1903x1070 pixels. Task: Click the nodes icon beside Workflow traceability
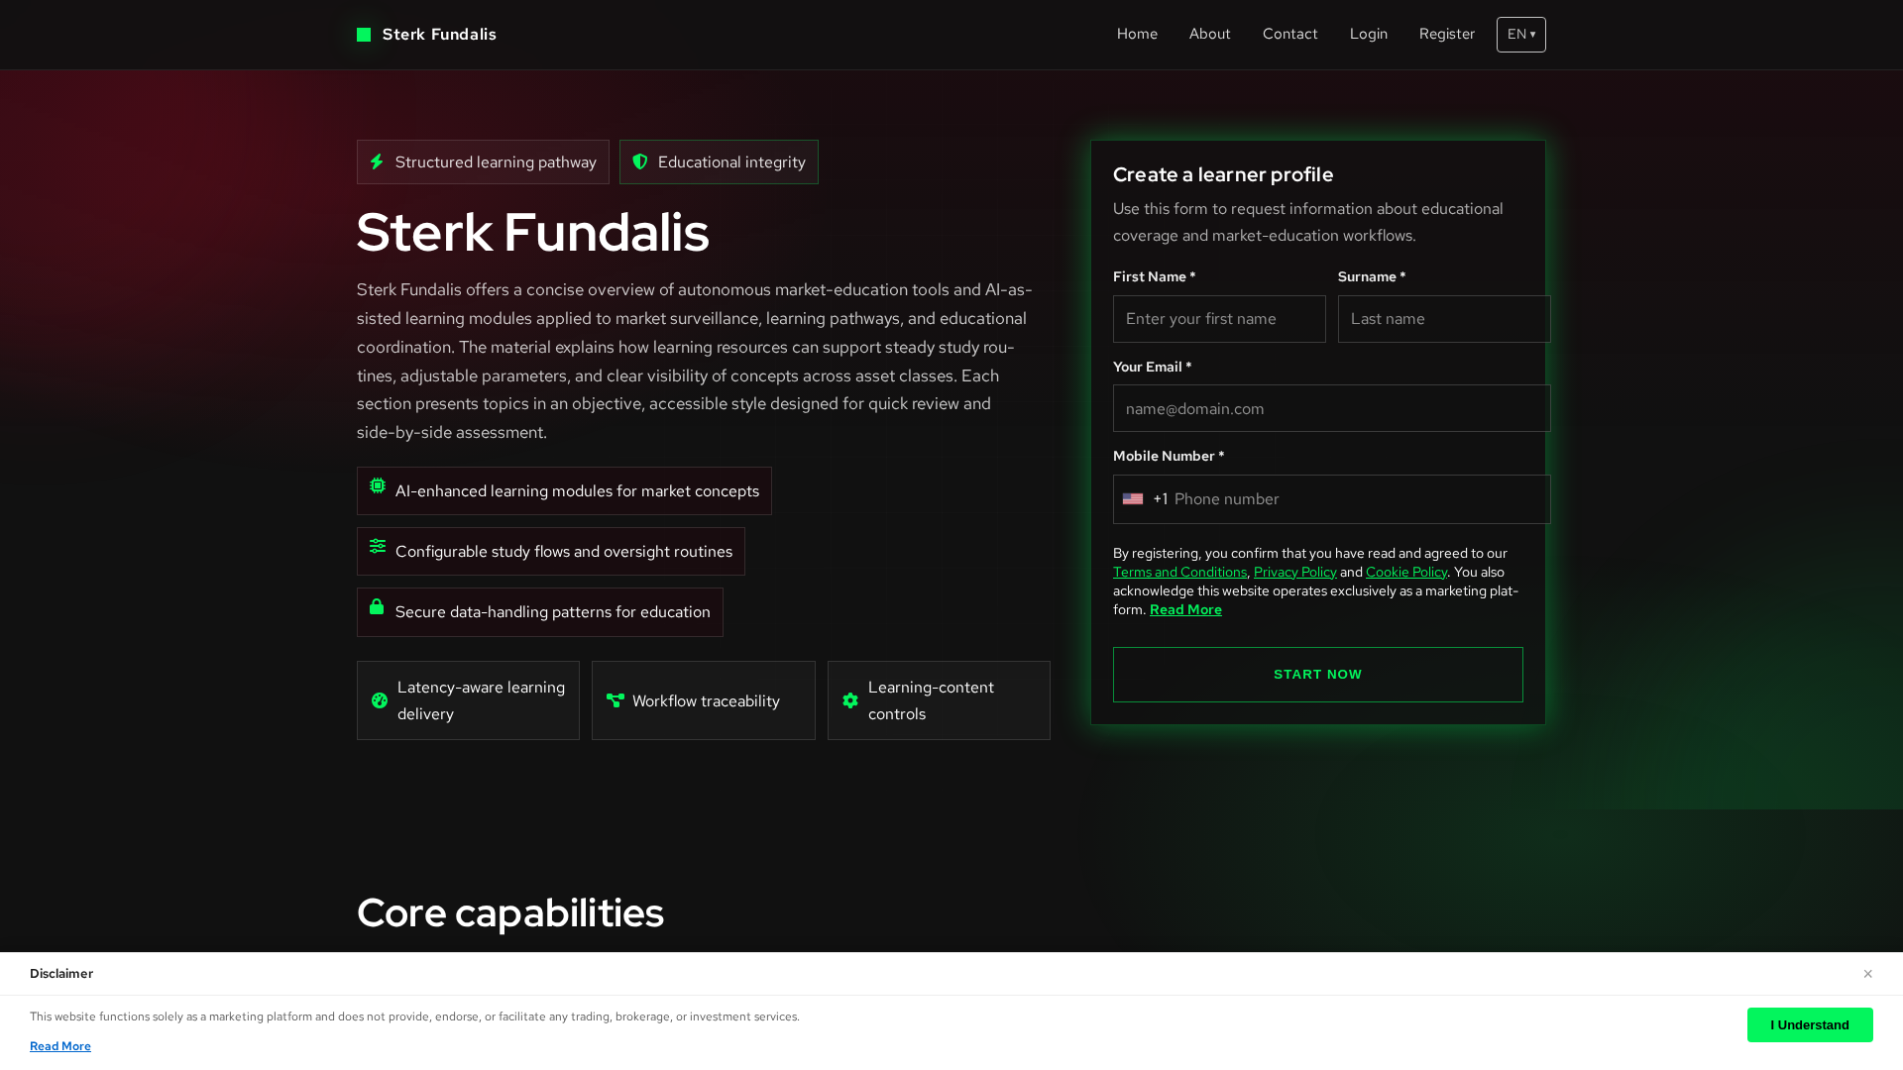click(616, 700)
